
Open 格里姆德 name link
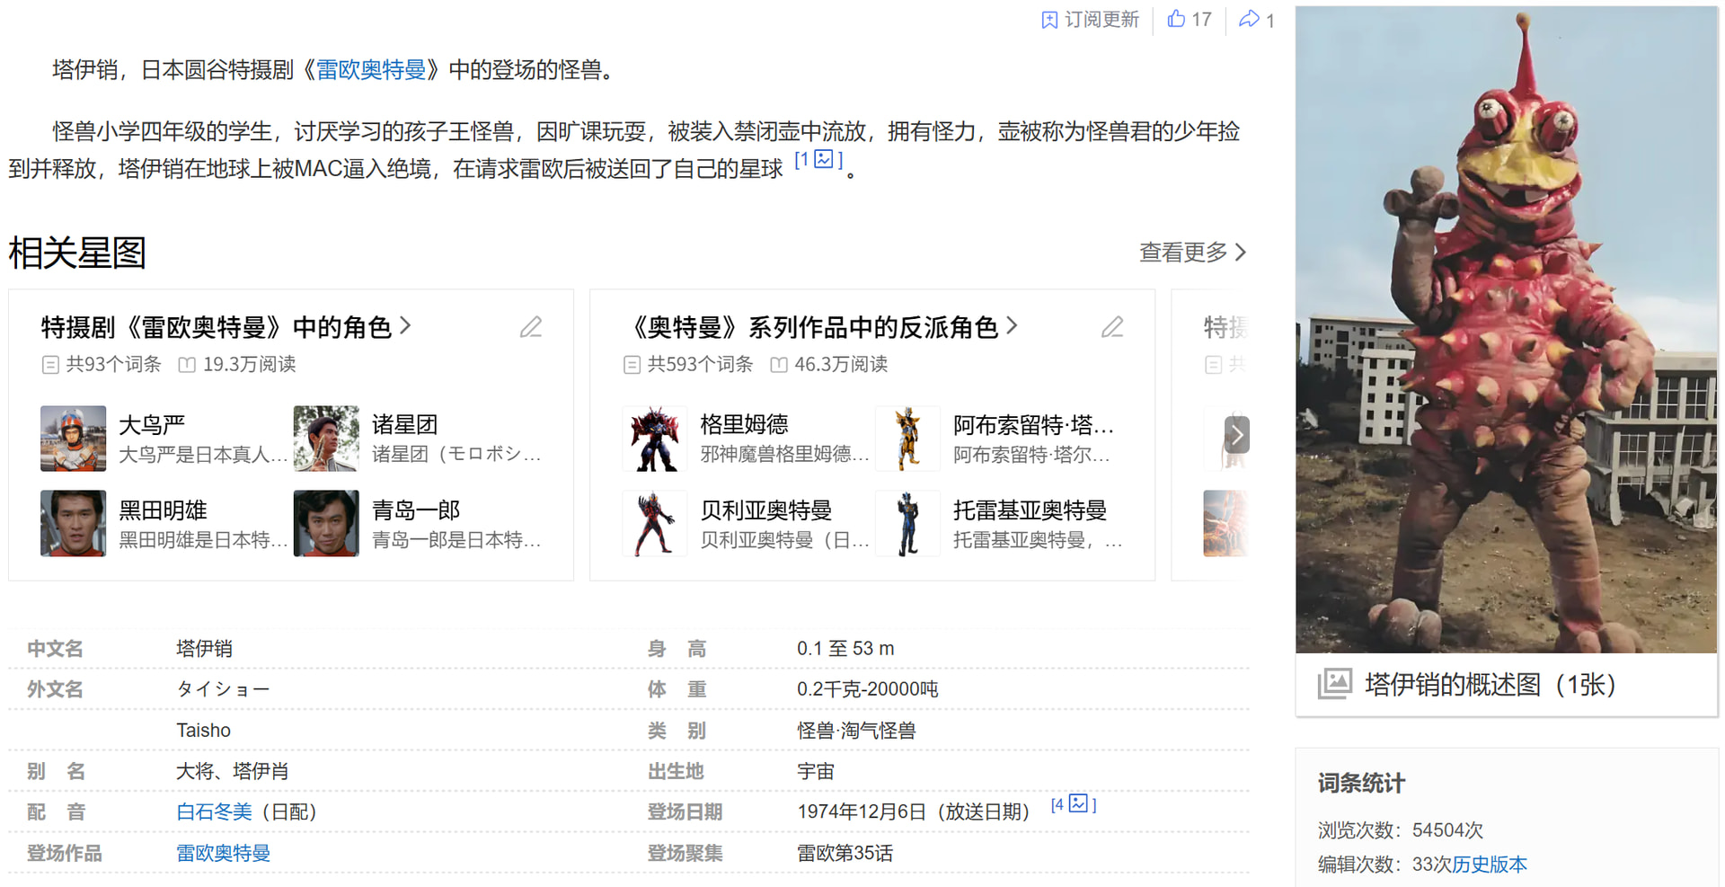(744, 424)
